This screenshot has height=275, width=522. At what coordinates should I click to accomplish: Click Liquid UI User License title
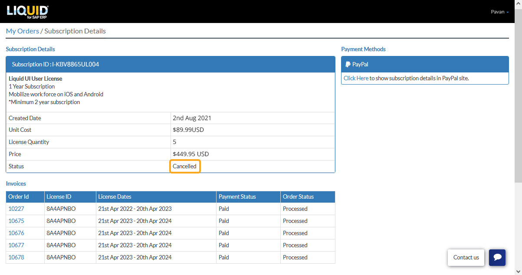(x=36, y=79)
